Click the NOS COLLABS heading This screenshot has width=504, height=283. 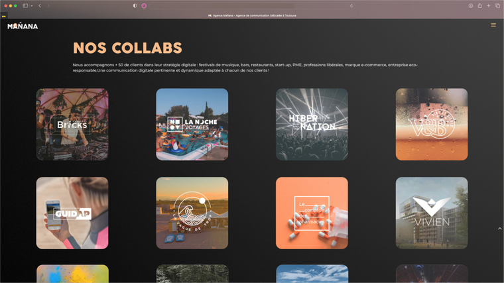point(127,48)
